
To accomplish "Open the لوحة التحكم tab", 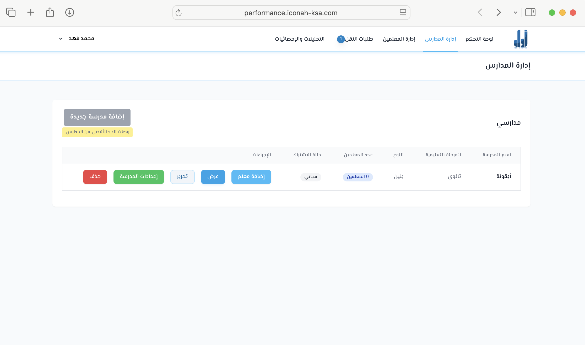I will click(479, 39).
